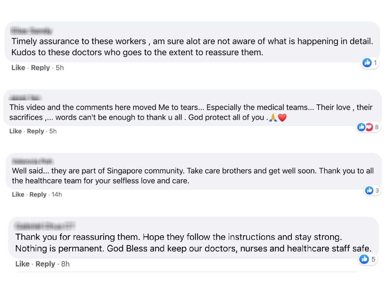Click the like reaction icon on the Nothing is permanent comment
Screen dimensions: 387x302
[x=364, y=259]
